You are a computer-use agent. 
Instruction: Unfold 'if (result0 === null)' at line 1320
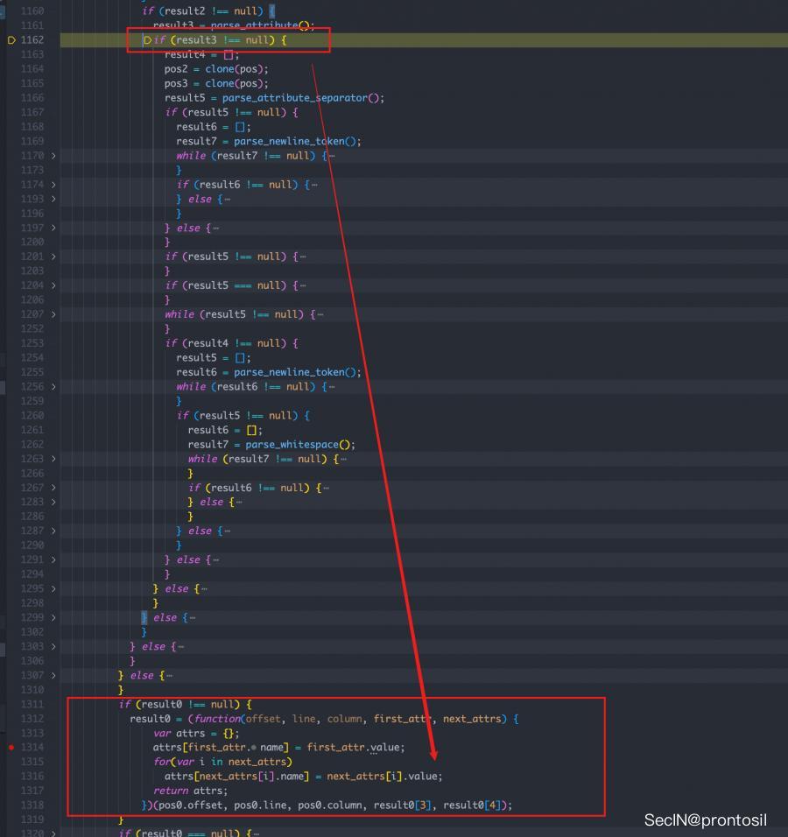pos(53,833)
